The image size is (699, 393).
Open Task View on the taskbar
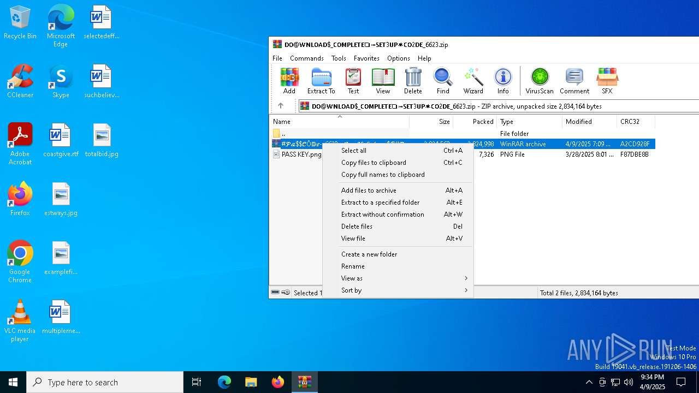click(x=197, y=382)
